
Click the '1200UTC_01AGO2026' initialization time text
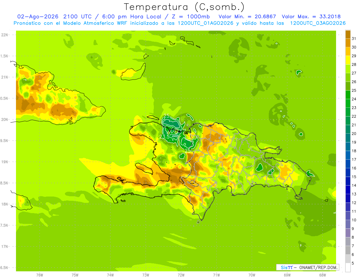[x=205, y=23]
